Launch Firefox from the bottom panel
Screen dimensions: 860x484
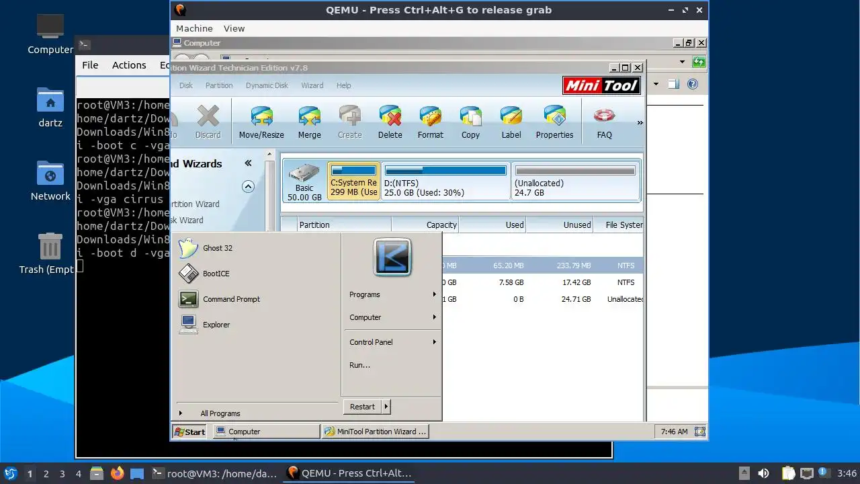point(117,473)
